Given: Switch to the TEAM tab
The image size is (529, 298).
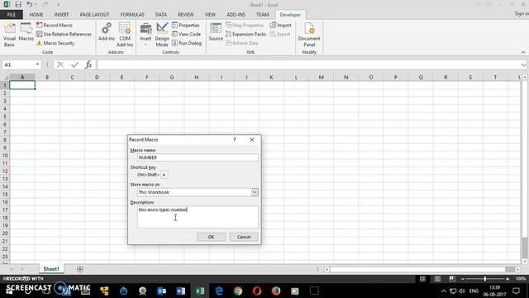Looking at the screenshot, I should coord(262,15).
